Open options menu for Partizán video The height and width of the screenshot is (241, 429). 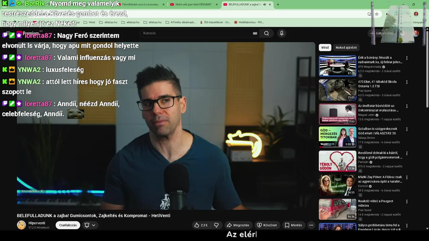pyautogui.click(x=407, y=153)
